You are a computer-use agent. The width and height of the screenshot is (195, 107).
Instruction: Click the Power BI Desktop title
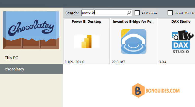click(86, 21)
